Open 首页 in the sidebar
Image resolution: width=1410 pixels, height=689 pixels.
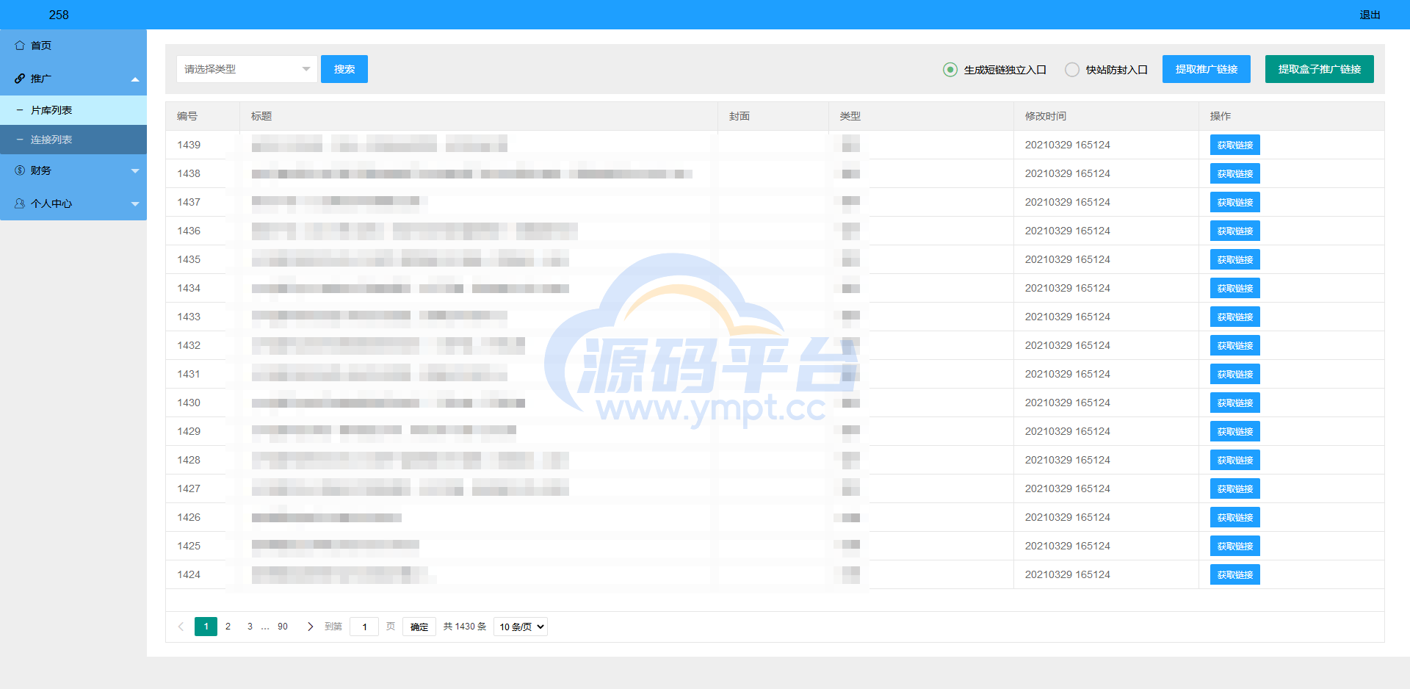(x=73, y=46)
